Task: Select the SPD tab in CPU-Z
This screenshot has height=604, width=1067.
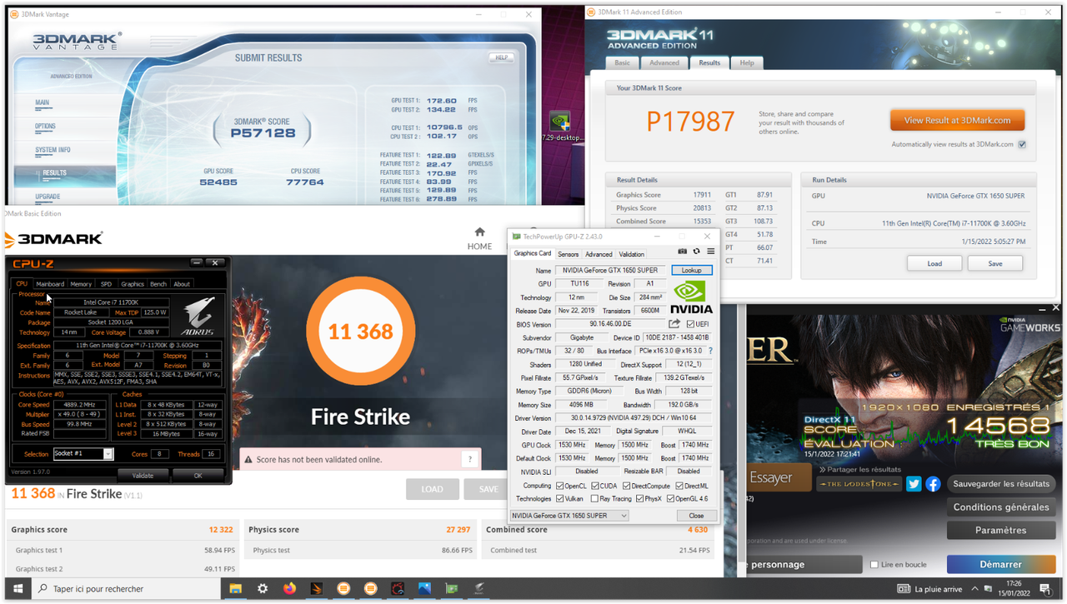Action: [x=106, y=284]
